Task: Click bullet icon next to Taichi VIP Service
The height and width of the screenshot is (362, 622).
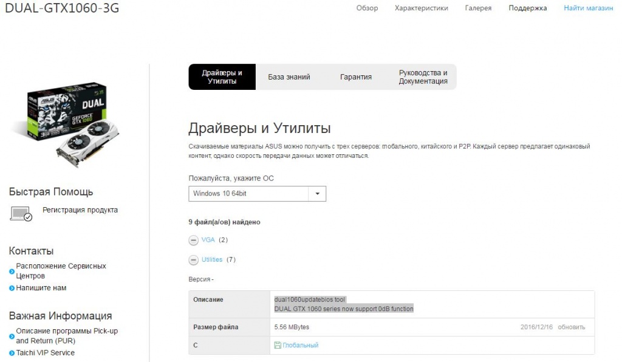Action: (12, 353)
